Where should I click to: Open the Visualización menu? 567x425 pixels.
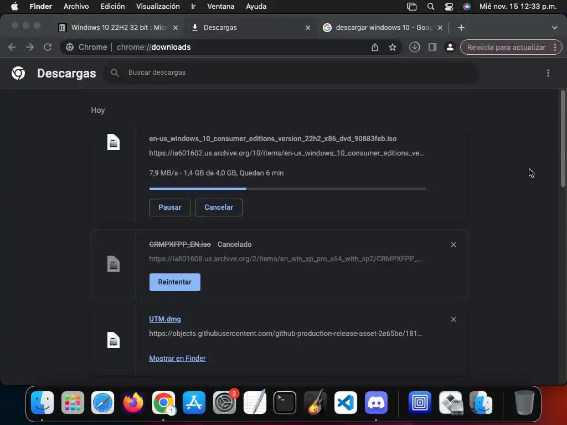(158, 7)
